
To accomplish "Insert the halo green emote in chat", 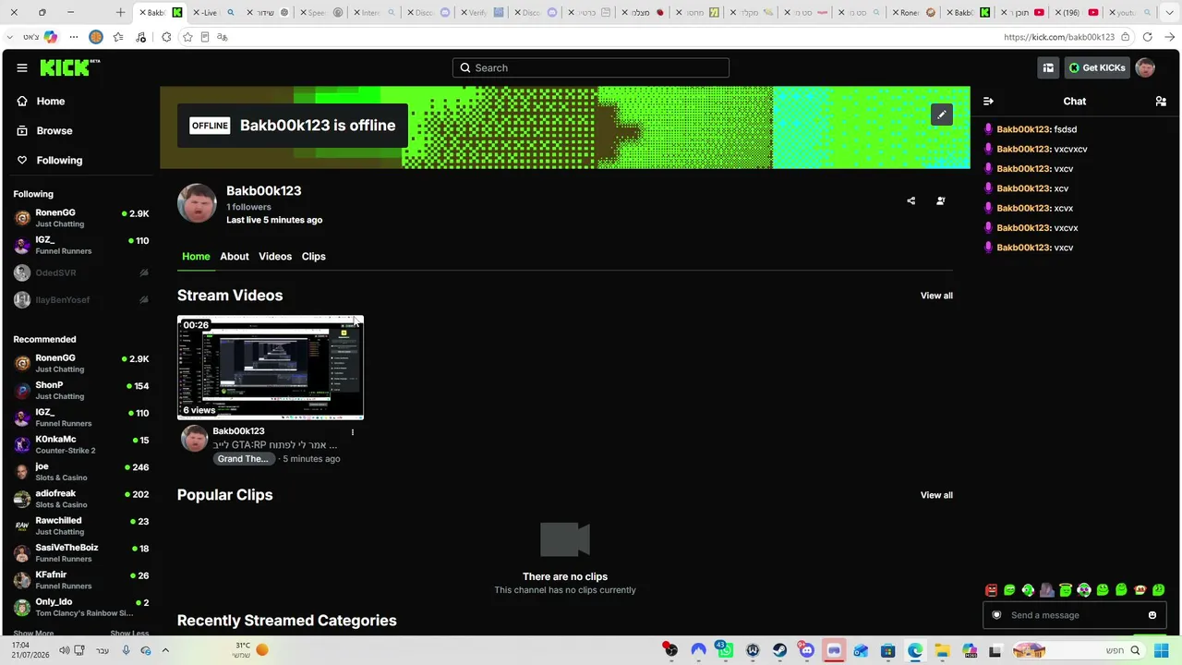I will [1066, 590].
